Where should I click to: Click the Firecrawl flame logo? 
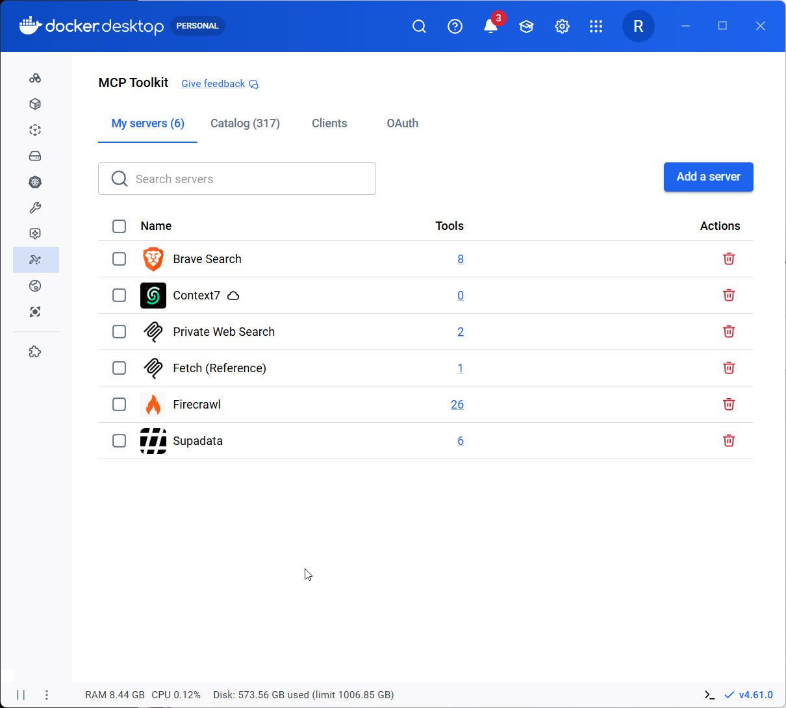point(153,404)
